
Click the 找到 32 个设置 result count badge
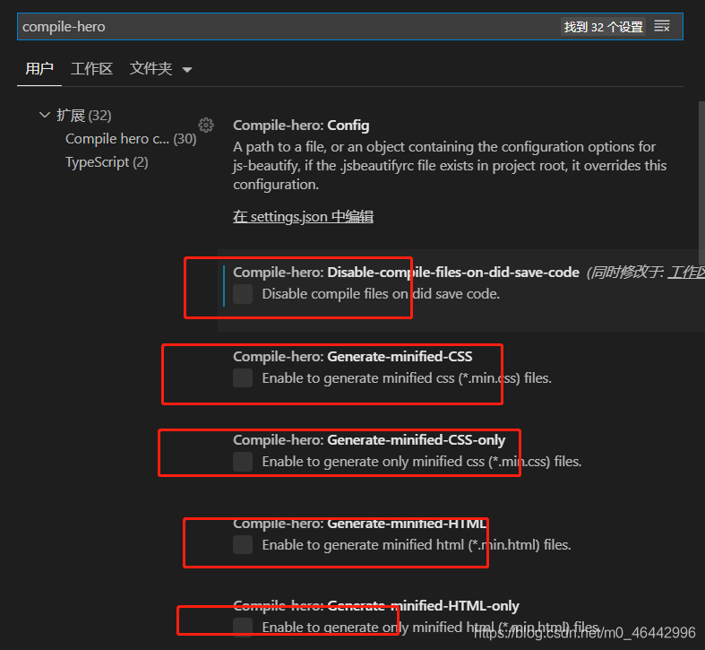point(603,27)
